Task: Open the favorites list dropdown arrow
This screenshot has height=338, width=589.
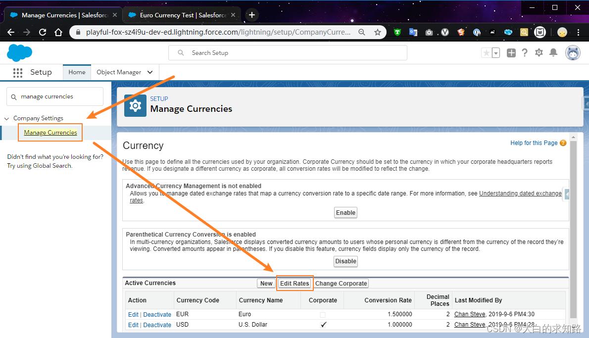Action: point(495,53)
